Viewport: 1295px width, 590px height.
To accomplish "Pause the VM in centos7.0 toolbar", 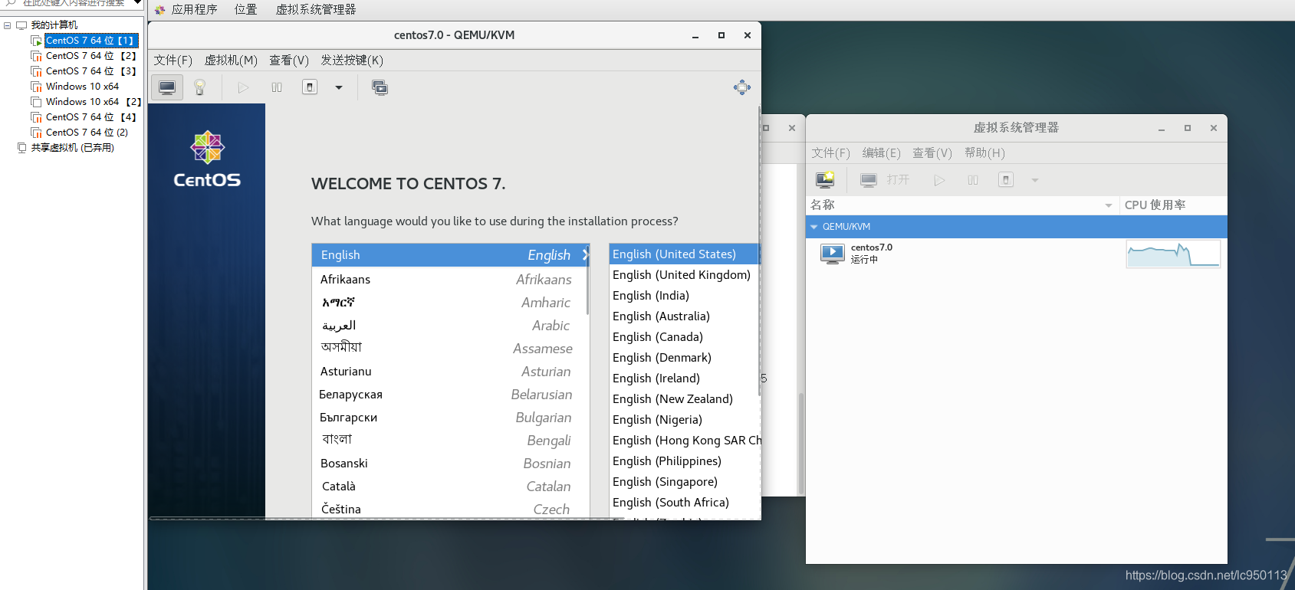I will pos(277,87).
